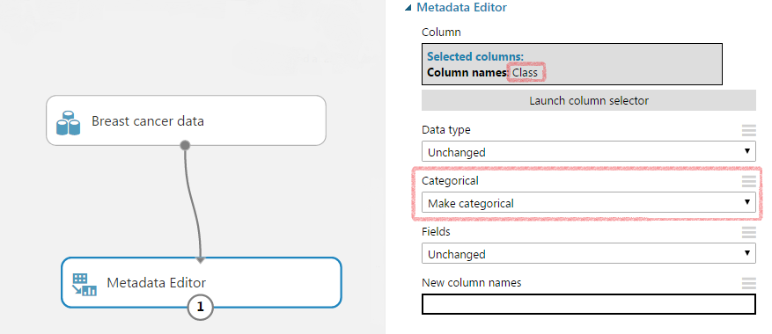Click the New column names text field
This screenshot has width=772, height=334.
[x=588, y=304]
